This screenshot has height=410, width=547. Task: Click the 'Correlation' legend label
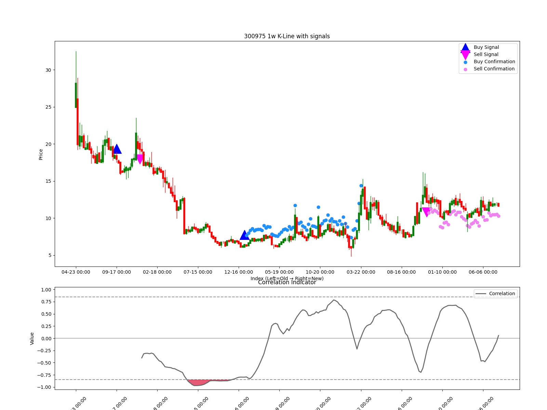[502, 294]
